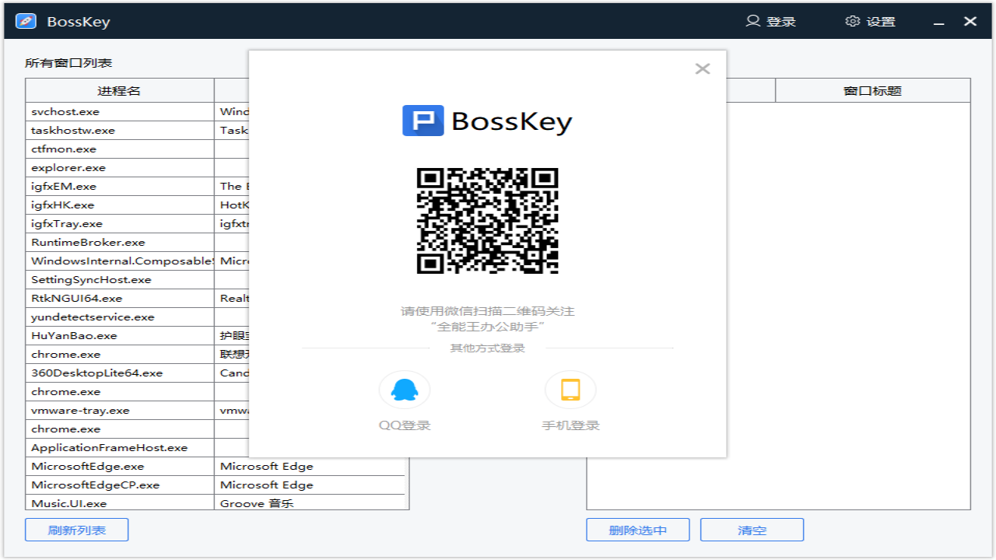Select the MicrosoftEdge.exe process entry

point(117,466)
